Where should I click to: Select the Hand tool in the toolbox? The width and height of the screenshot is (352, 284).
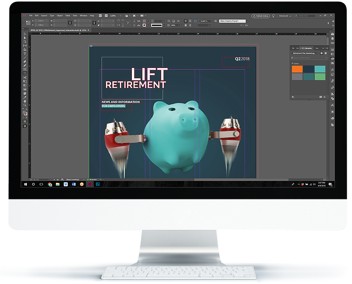click(x=25, y=101)
